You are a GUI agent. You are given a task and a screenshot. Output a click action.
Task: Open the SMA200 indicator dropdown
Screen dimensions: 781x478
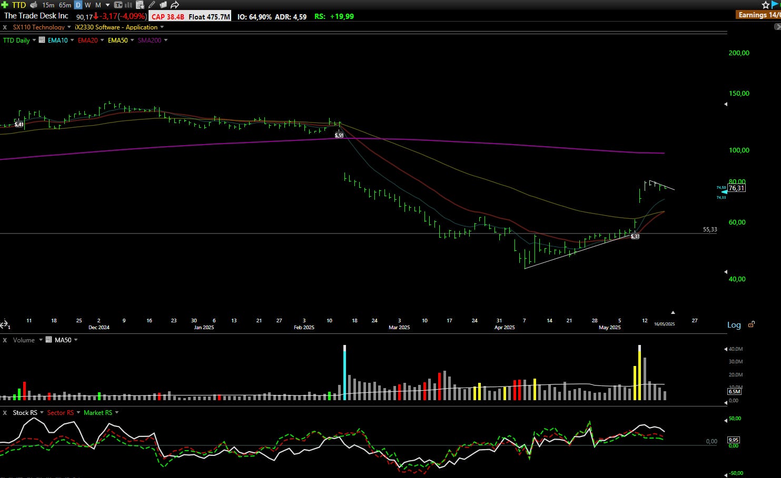(165, 40)
